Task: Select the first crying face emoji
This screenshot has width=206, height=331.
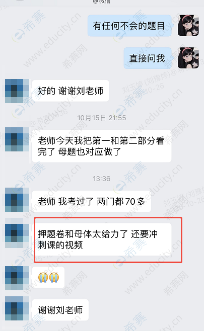Action: (x=43, y=277)
